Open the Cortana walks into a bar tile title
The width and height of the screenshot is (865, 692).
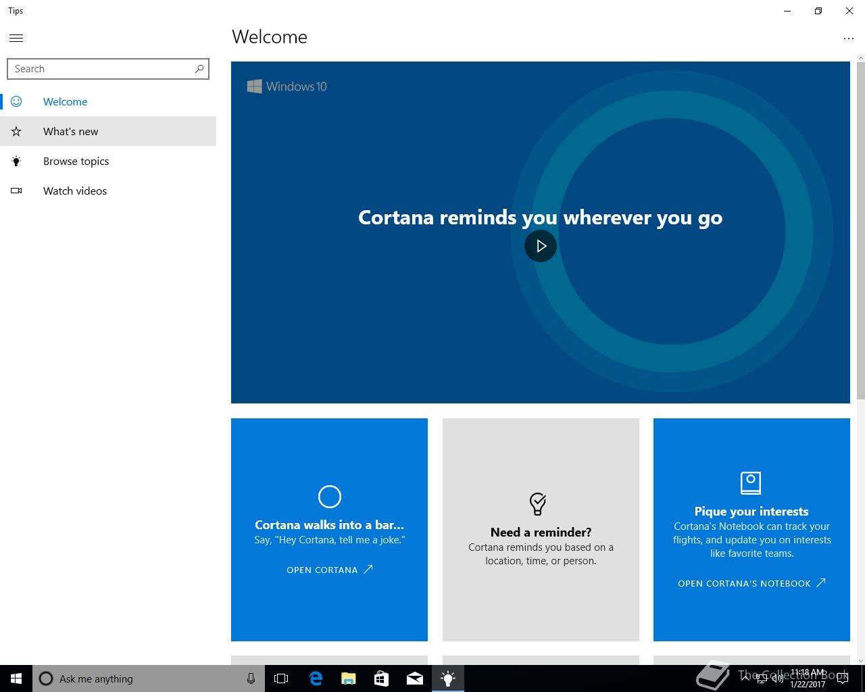coord(329,524)
